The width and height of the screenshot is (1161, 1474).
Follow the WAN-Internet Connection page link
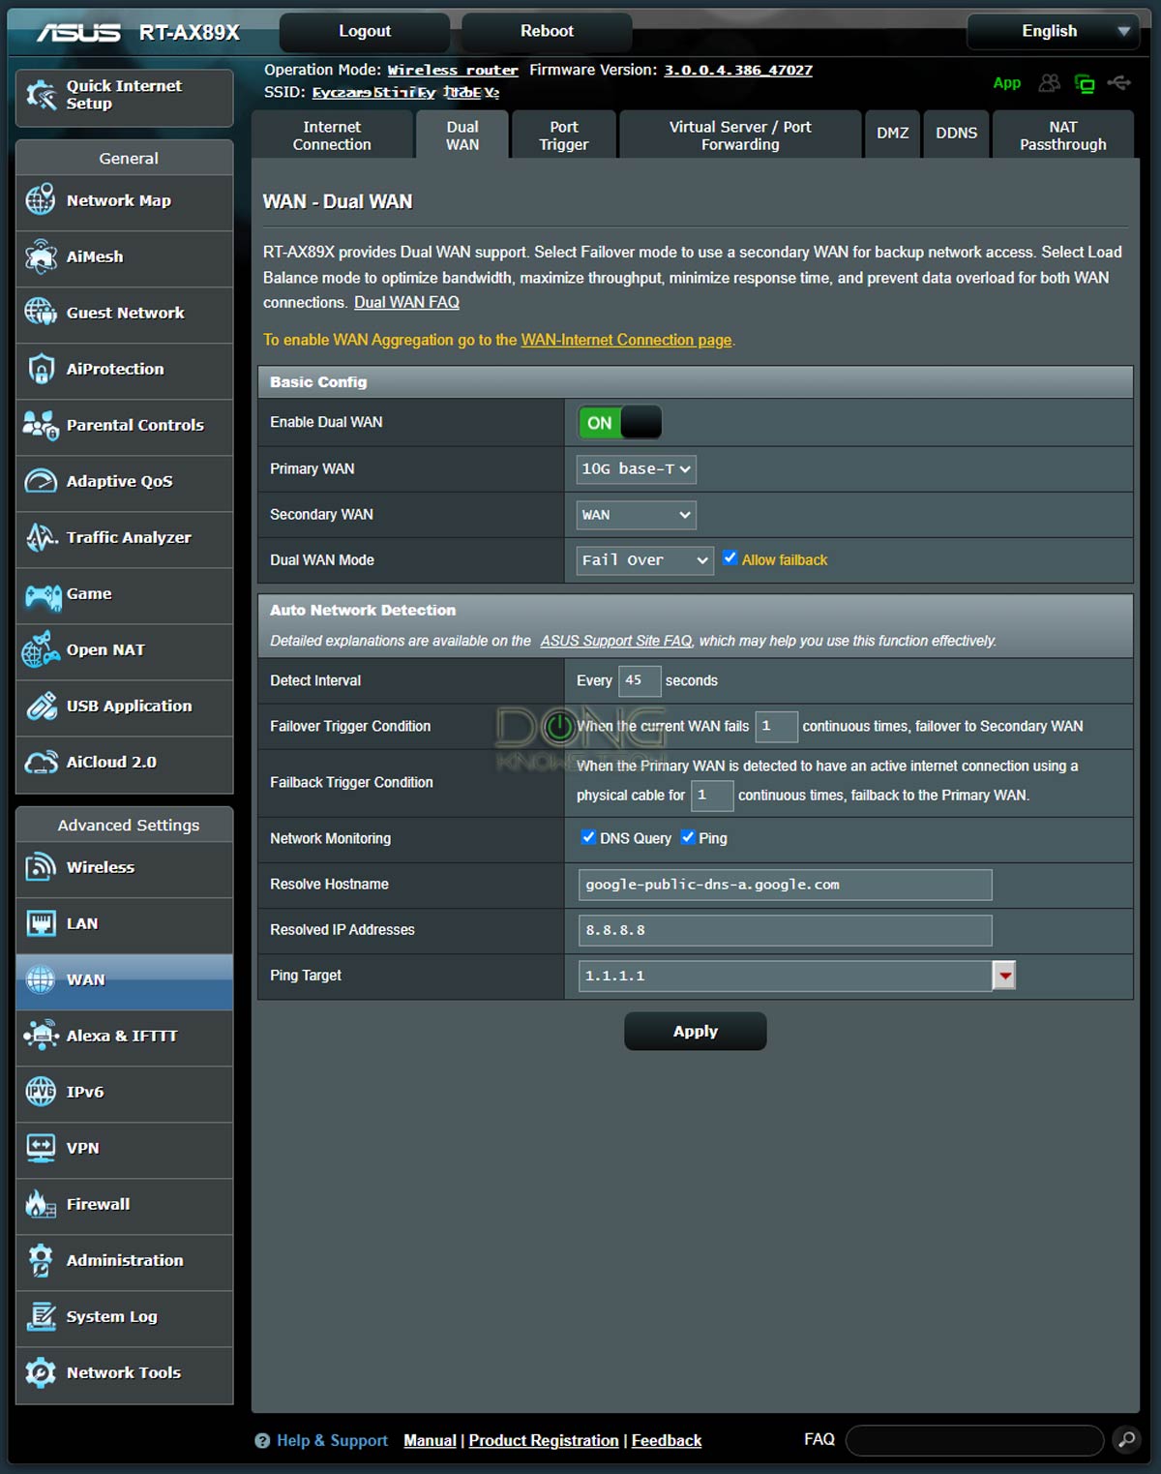click(x=626, y=340)
